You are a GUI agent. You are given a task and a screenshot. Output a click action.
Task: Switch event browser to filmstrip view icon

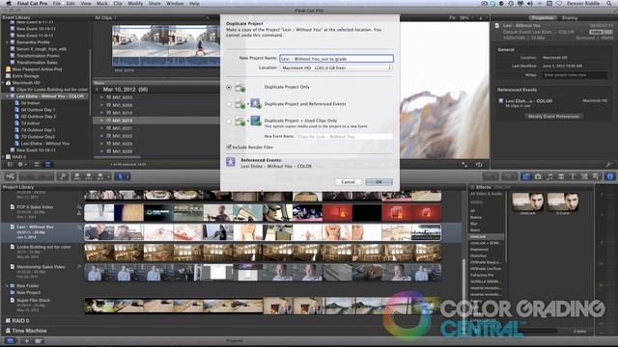pyautogui.click(x=37, y=165)
